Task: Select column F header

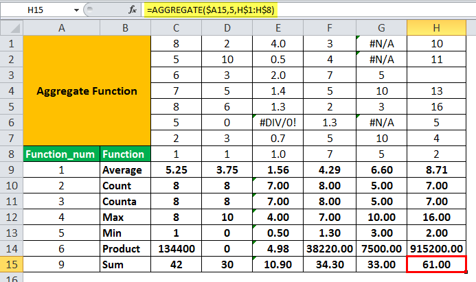Action: pyautogui.click(x=330, y=28)
